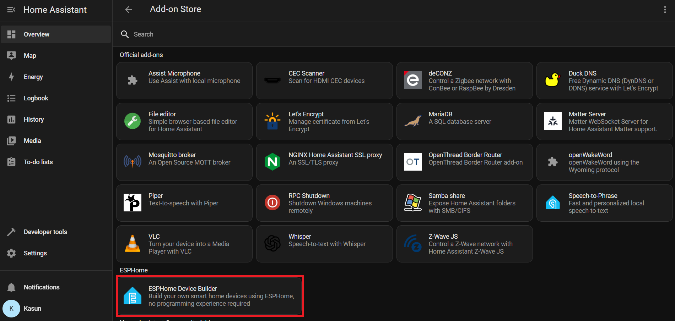Open History in the sidebar
Viewport: 675px width, 321px height.
point(56,120)
